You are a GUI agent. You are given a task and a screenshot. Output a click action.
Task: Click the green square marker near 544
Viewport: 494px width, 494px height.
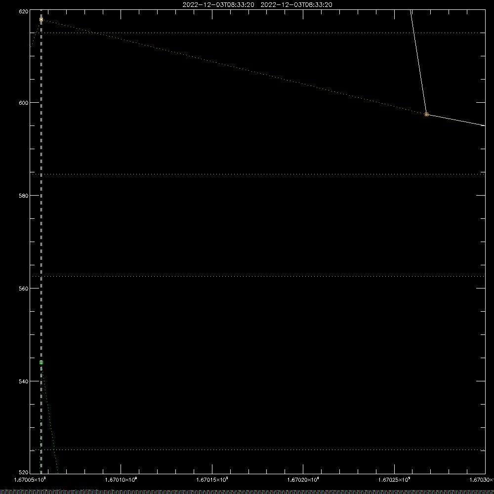coord(41,362)
